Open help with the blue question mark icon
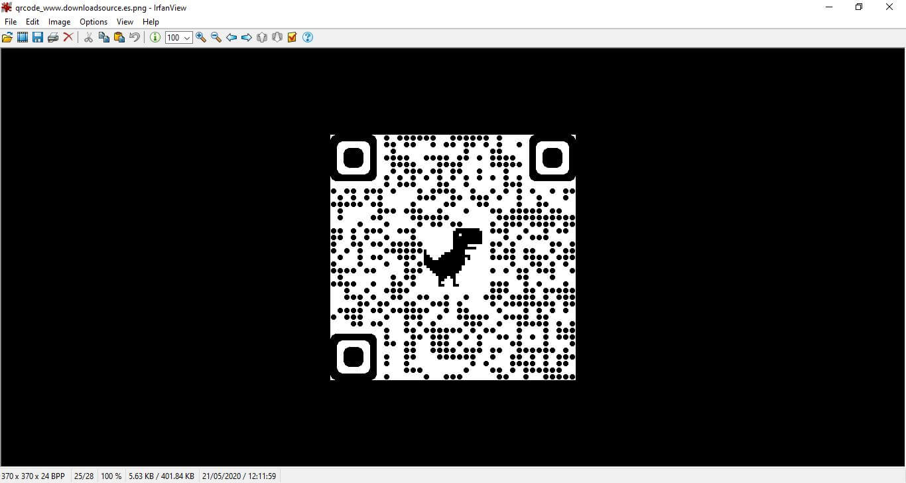The width and height of the screenshot is (906, 483). (308, 38)
